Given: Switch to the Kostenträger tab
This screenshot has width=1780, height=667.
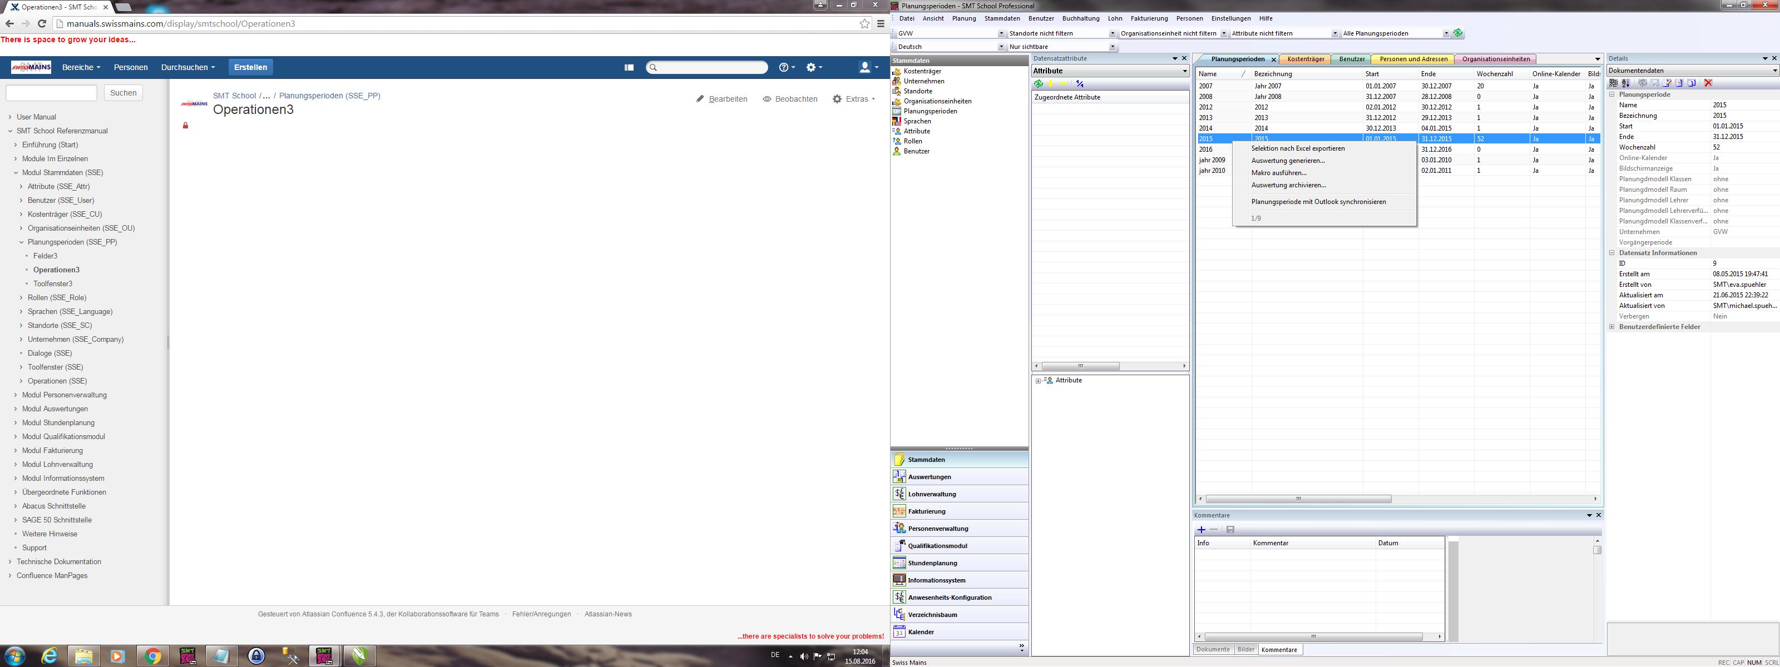Looking at the screenshot, I should [x=1306, y=59].
